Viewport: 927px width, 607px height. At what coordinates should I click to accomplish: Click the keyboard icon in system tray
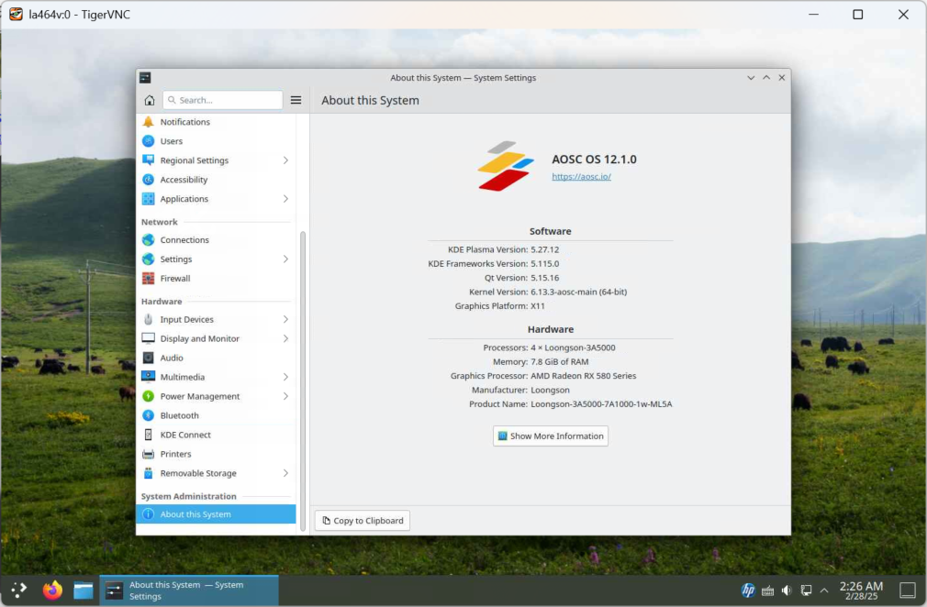[767, 590]
